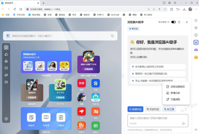Go forward to the next page

[x=9, y=9]
